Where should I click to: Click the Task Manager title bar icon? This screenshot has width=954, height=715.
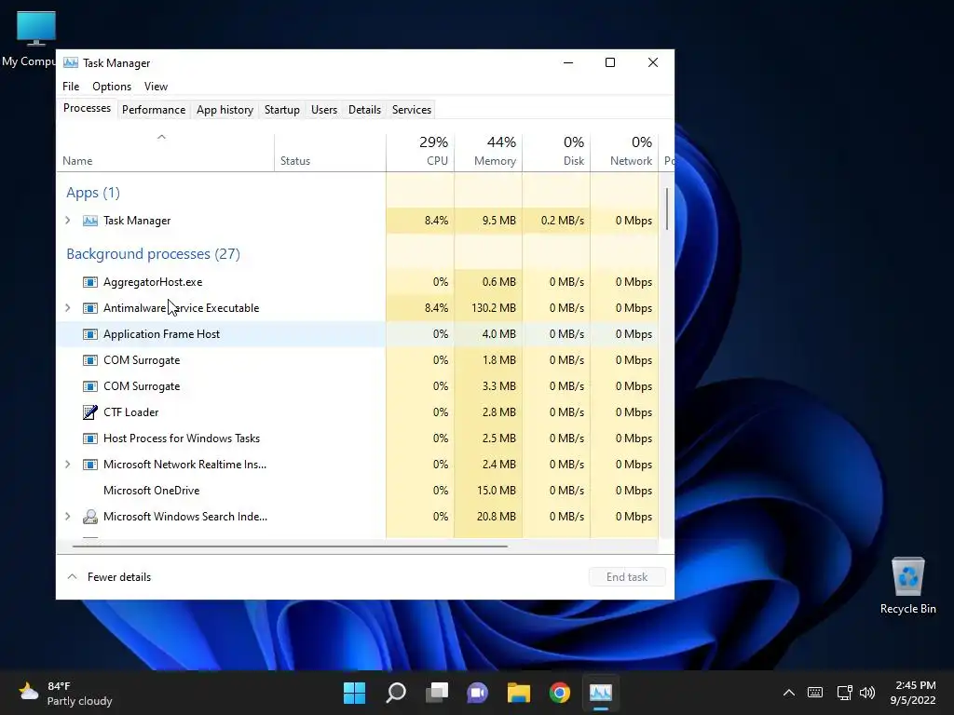point(71,62)
